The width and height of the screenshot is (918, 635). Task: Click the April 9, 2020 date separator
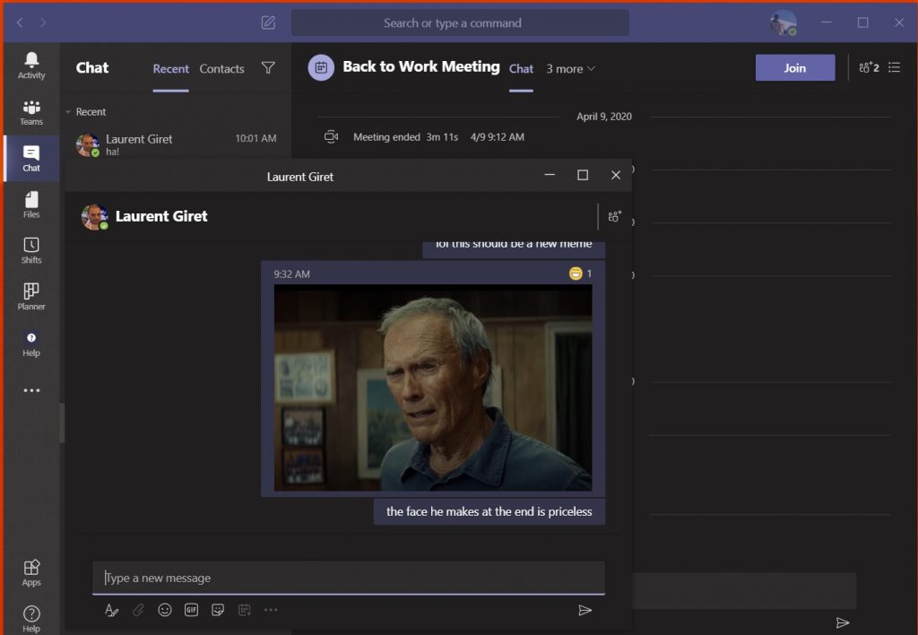(603, 117)
